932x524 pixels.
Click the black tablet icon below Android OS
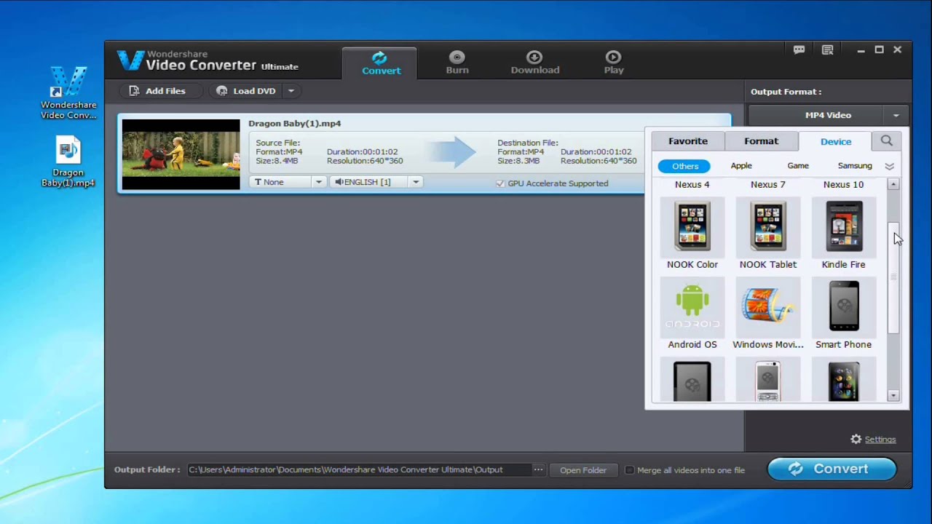coord(692,381)
